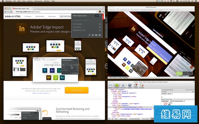Click the green camera snapshot toggle in Presenter view
199x124 pixels.
coord(179,73)
